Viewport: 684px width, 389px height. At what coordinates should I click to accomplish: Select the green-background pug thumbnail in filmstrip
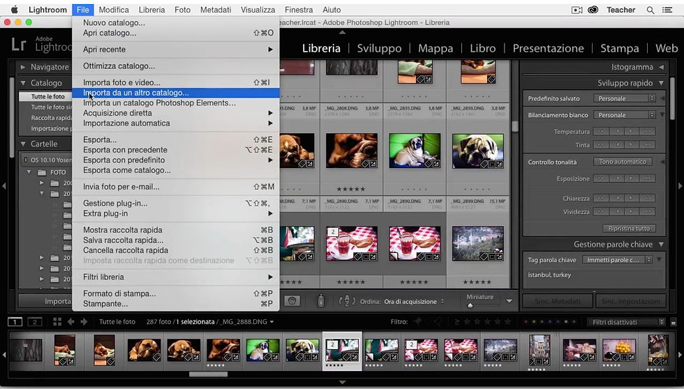click(262, 351)
